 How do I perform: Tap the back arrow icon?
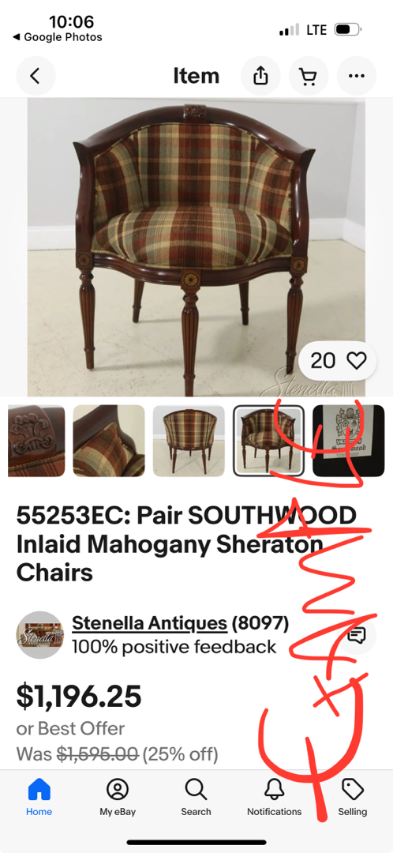pyautogui.click(x=36, y=76)
